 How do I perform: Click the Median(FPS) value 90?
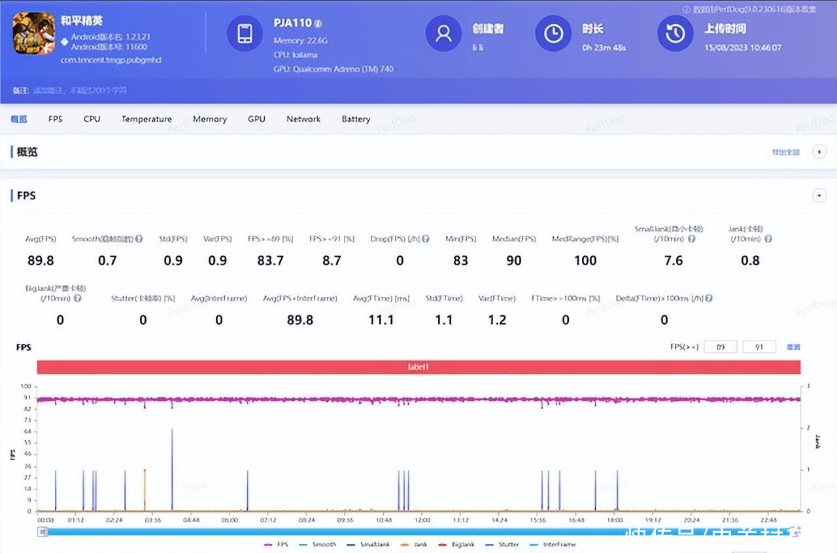514,260
